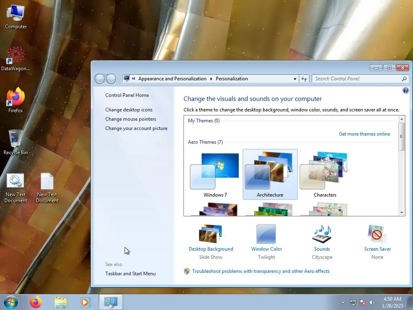
Task: Open the volume speaker tray icon
Action: point(372,302)
